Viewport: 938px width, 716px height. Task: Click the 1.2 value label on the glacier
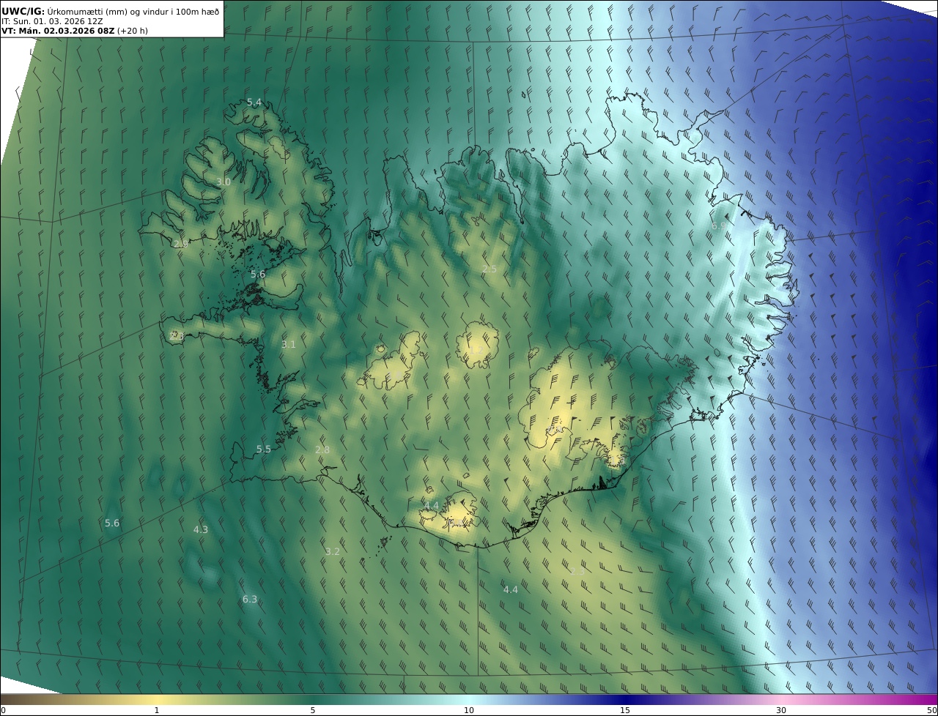(476, 350)
